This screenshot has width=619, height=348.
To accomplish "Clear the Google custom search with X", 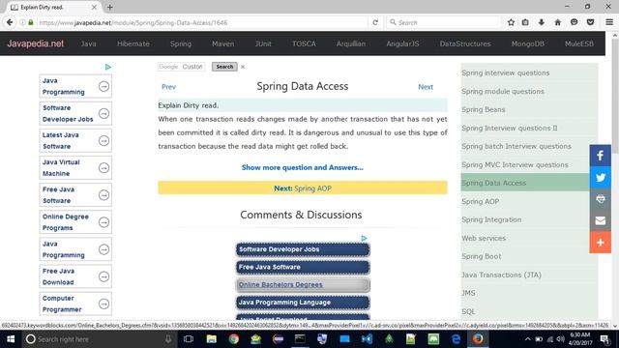I will (243, 67).
